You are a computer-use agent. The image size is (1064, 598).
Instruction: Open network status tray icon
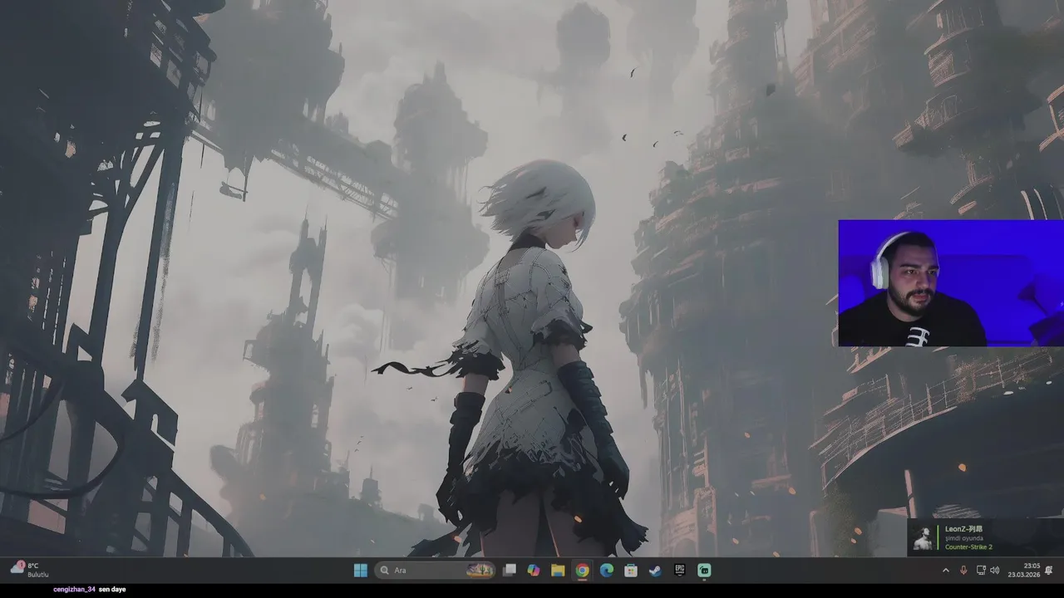coord(981,571)
